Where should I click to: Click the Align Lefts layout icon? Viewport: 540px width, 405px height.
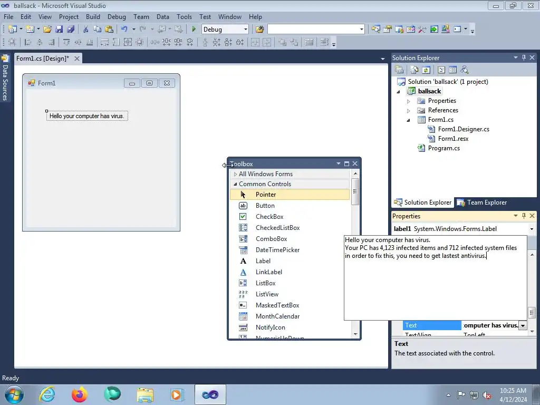coord(28,42)
